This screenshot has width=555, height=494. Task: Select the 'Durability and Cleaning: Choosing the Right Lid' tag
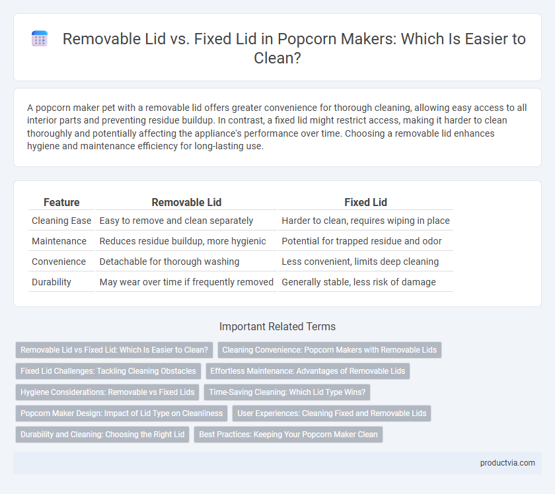point(102,434)
